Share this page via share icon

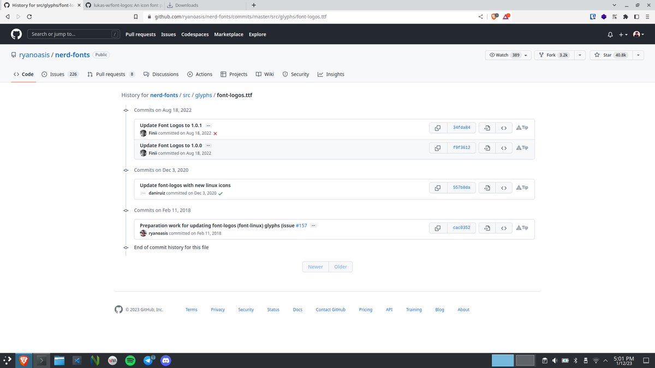pos(480,16)
